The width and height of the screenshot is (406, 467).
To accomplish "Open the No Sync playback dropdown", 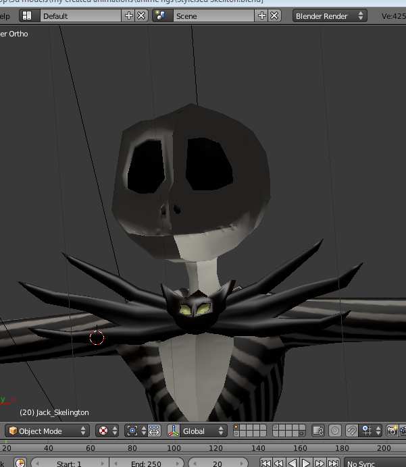I will 375,464.
